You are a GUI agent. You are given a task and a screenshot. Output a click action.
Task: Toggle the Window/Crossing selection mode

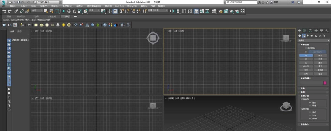63,11
